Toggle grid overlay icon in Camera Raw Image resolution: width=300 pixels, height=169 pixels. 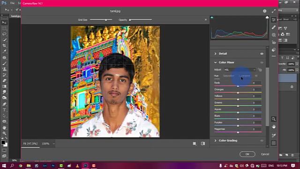274,143
